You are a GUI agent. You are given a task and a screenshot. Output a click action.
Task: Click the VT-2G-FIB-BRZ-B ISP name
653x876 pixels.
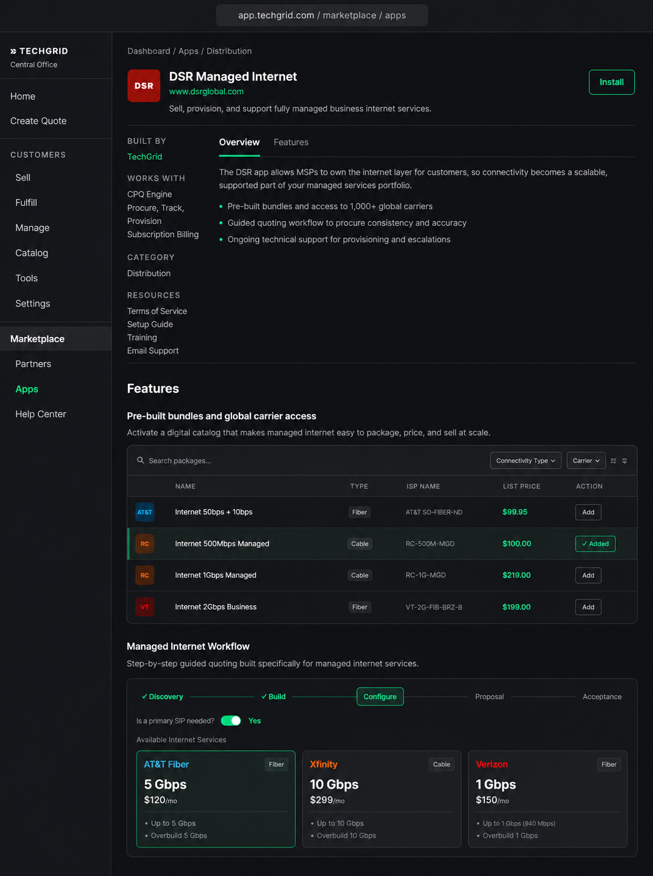point(434,607)
